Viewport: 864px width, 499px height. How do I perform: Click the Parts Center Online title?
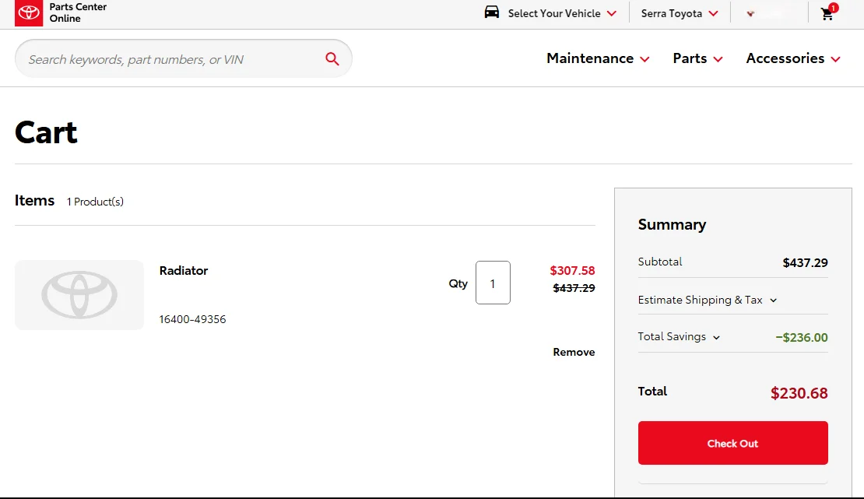78,12
